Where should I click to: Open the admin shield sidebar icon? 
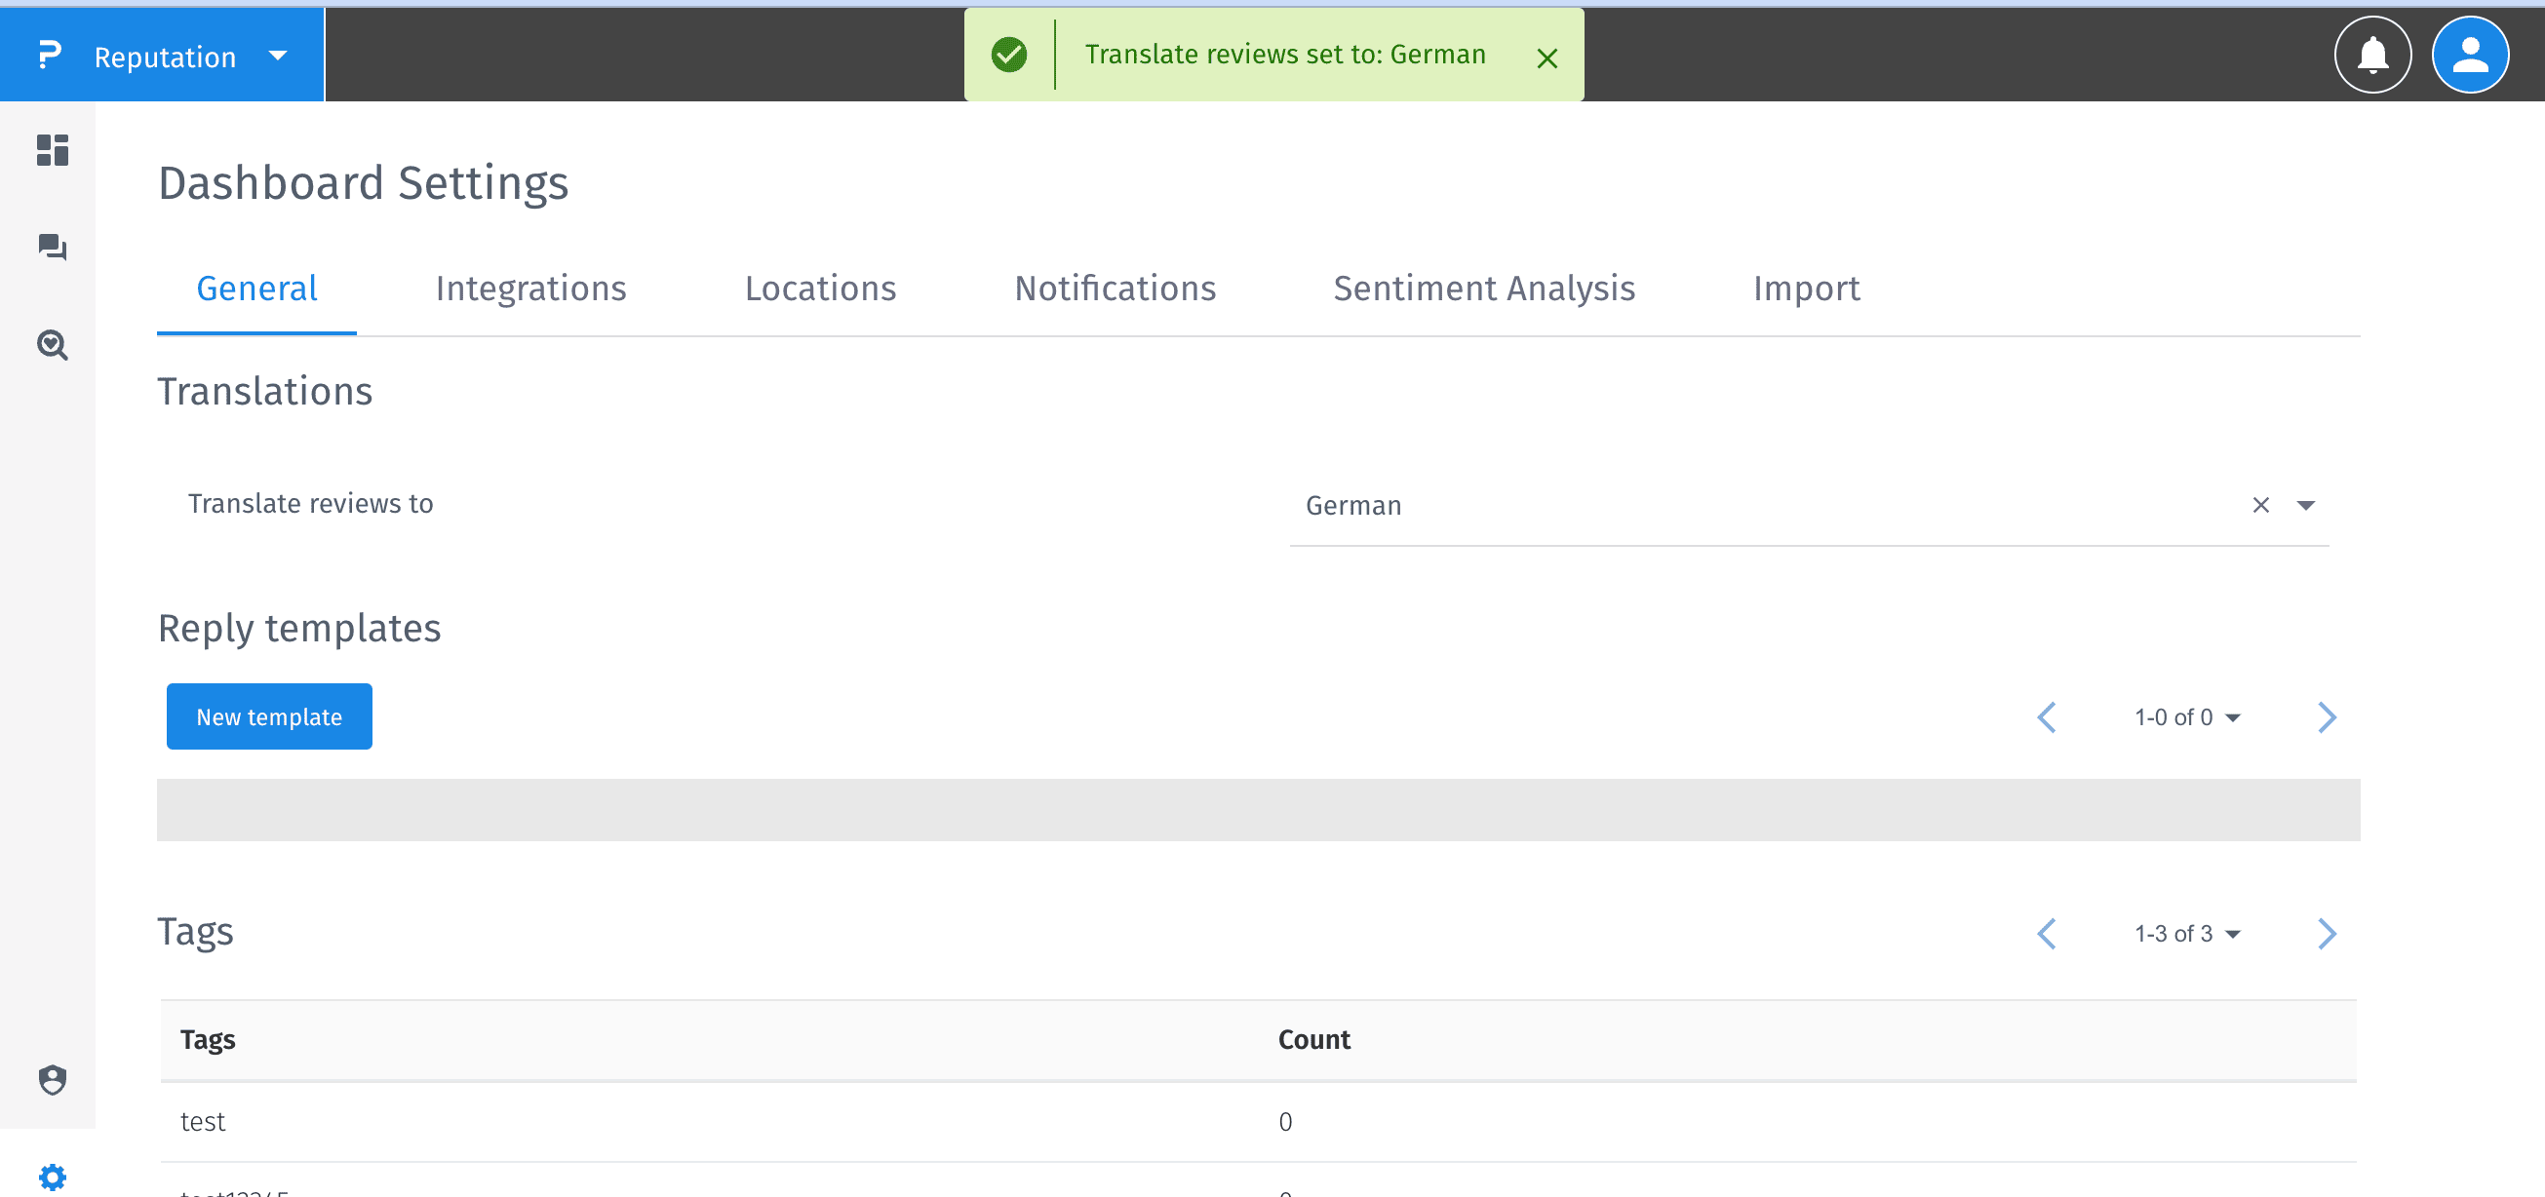pyautogui.click(x=53, y=1079)
